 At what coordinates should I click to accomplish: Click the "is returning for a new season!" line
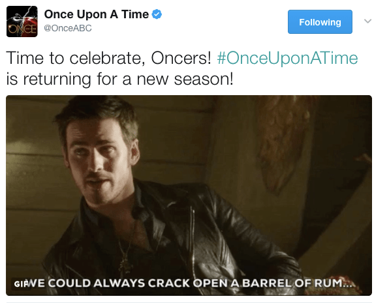tap(119, 79)
